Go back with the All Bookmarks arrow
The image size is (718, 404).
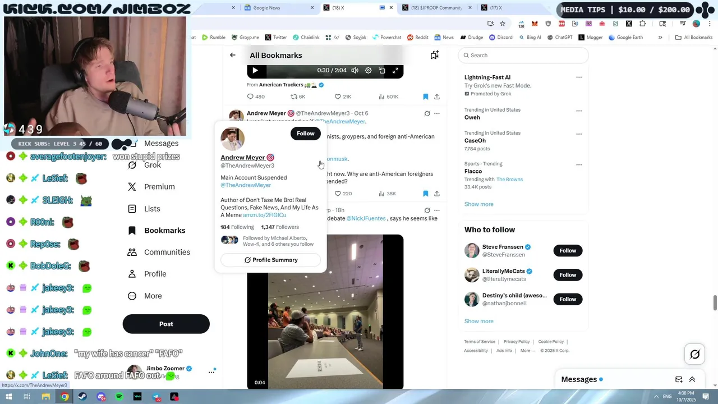[x=232, y=55]
